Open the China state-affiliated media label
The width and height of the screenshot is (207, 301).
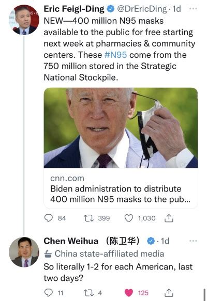pyautogui.click(x=104, y=254)
